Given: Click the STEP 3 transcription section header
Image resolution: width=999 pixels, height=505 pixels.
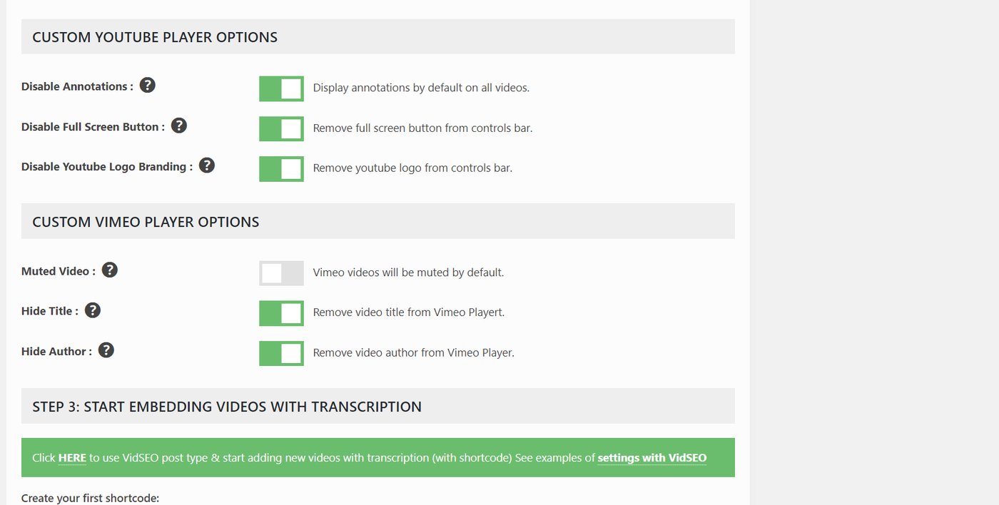Looking at the screenshot, I should (x=226, y=406).
